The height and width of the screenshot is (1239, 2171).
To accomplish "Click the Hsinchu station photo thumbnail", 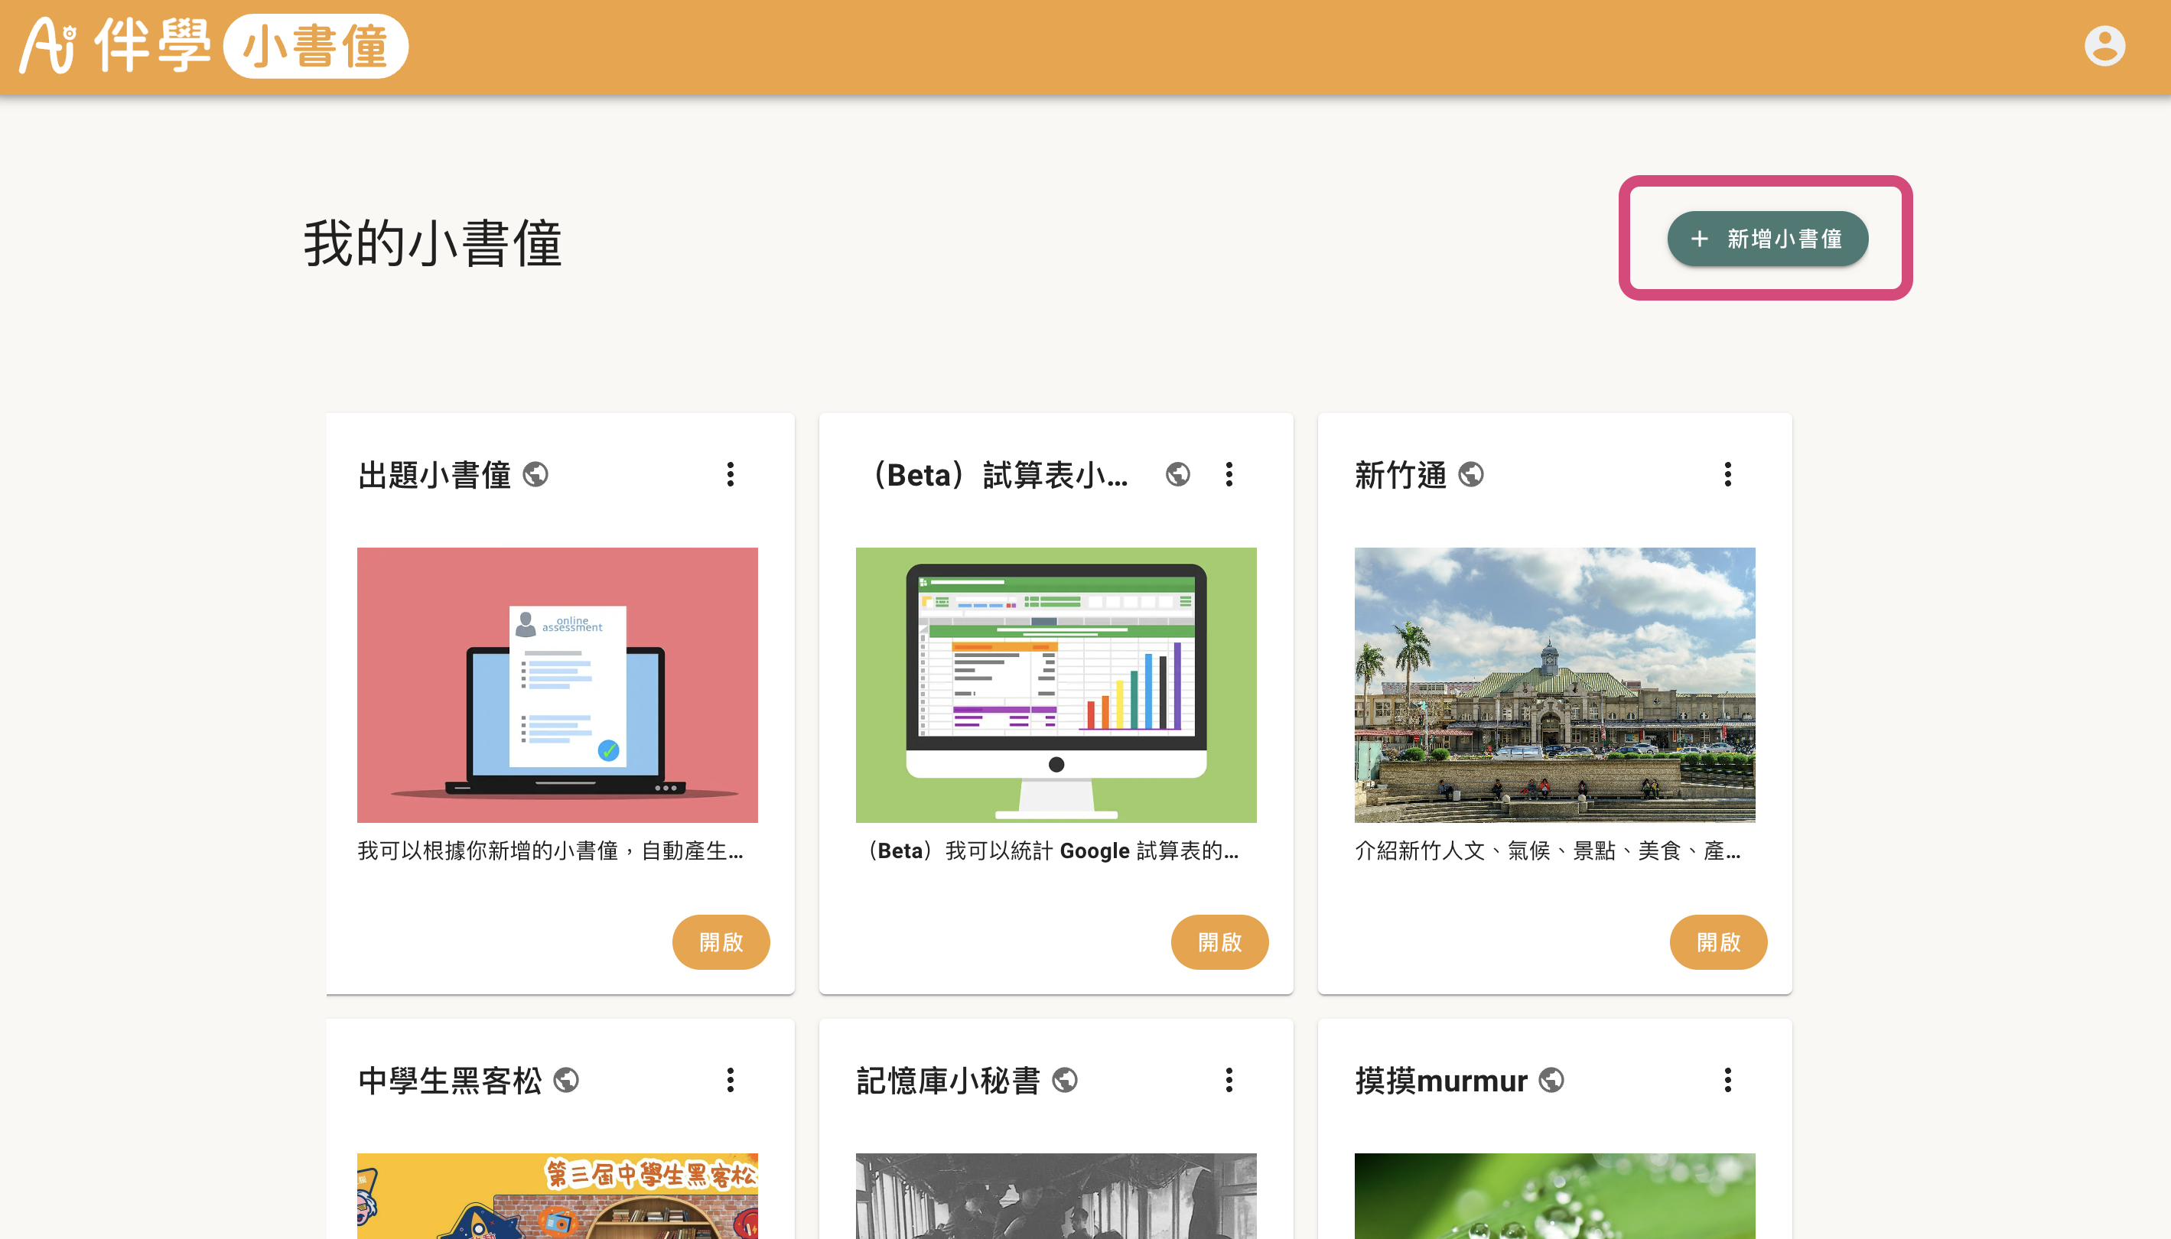I will [1554, 685].
